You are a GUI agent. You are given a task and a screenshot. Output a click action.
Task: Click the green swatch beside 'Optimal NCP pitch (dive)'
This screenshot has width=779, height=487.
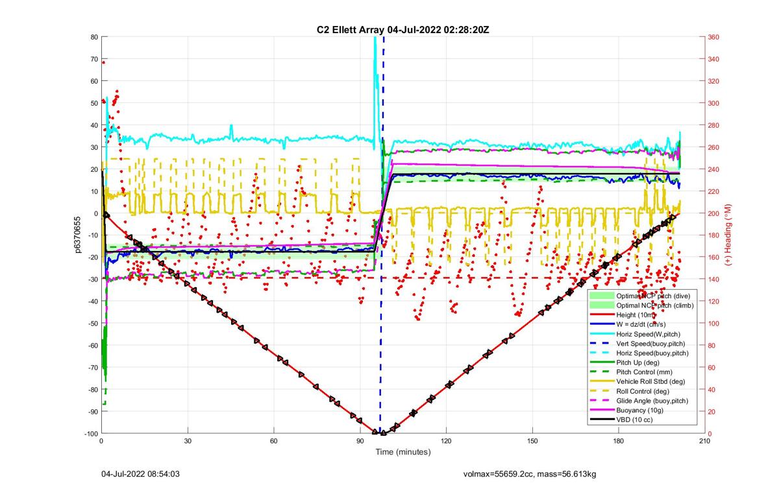(x=601, y=295)
